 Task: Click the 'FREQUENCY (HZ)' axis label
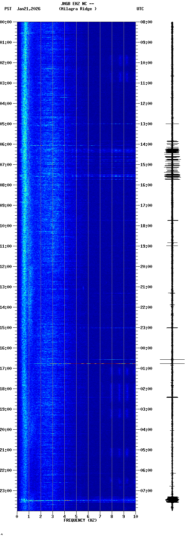[x=80, y=520]
